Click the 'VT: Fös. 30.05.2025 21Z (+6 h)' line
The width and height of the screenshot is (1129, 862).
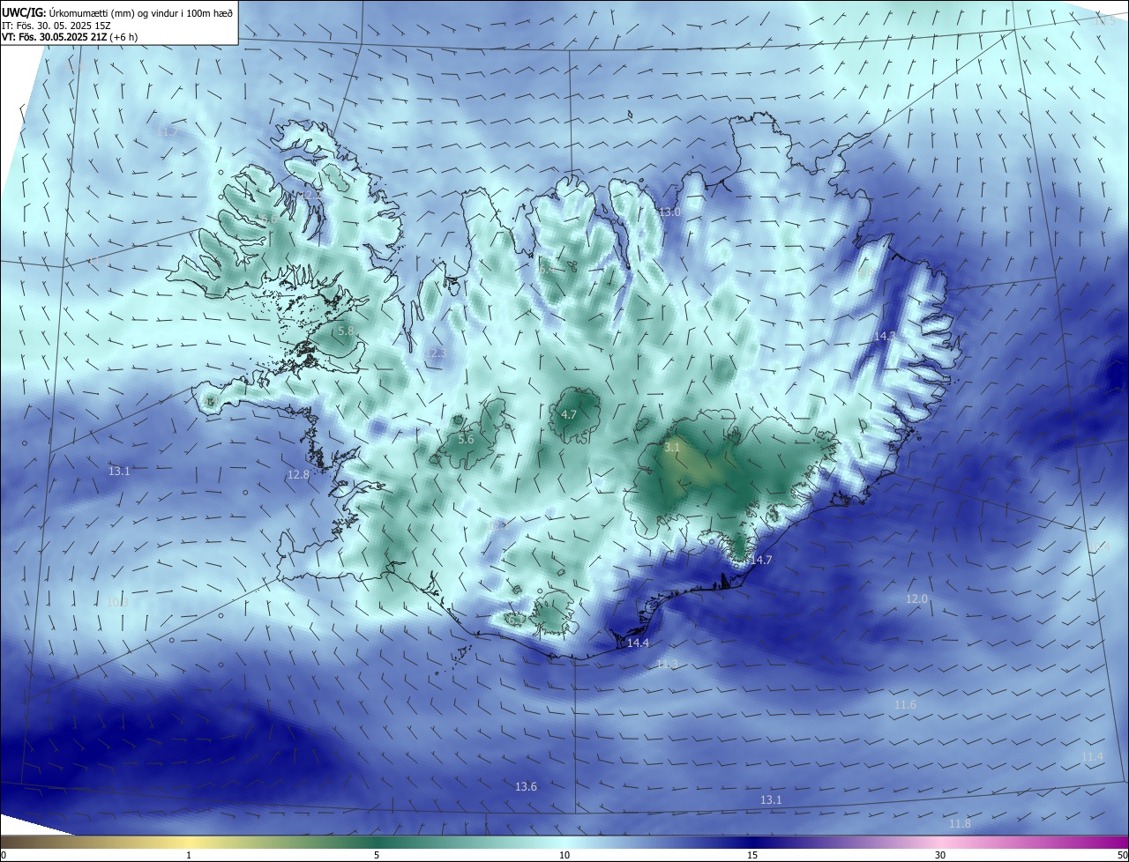click(70, 37)
